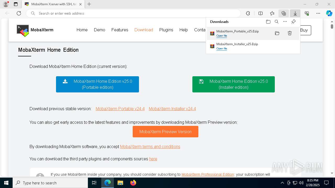Open MobaXterm Preview Version button
The height and width of the screenshot is (188, 335).
[165, 132]
